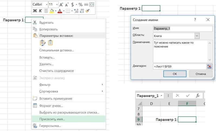This screenshot has height=131, width=216.
Task: Open the Name Box dropdown arrow
Action: click(x=161, y=96)
